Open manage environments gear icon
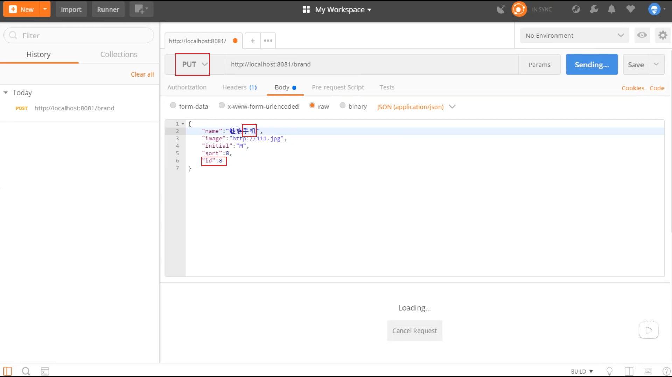The width and height of the screenshot is (672, 377). coord(663,35)
